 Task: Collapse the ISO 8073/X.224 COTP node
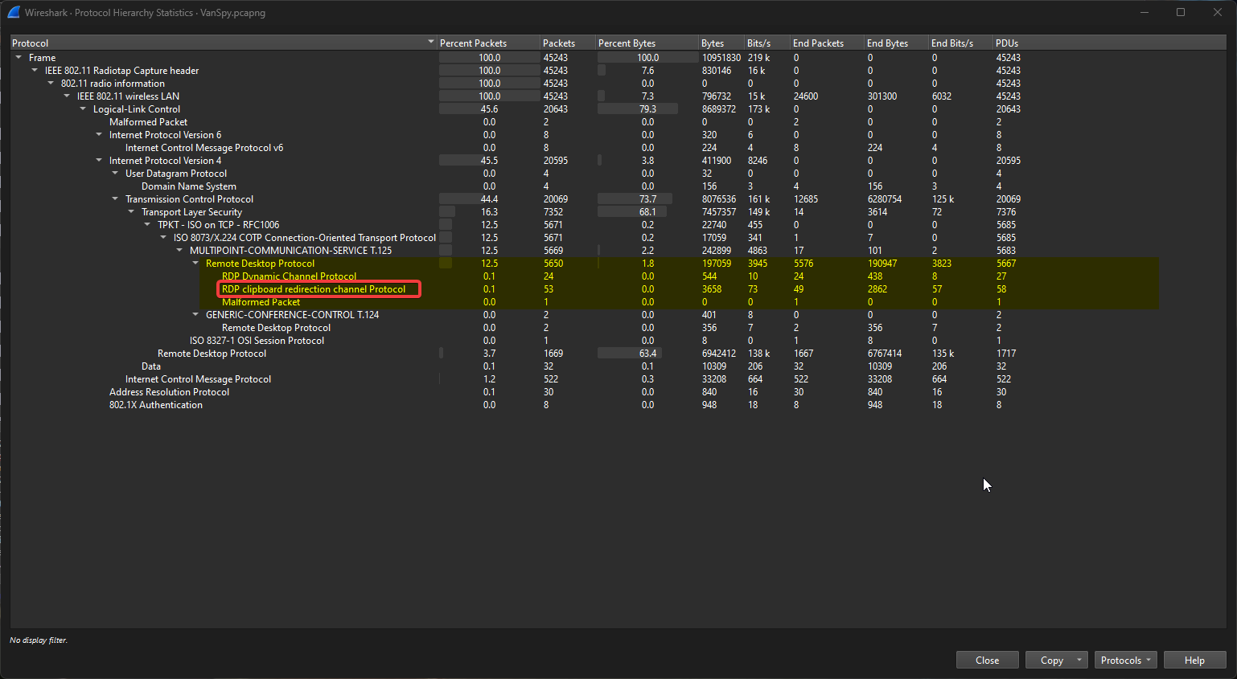163,238
